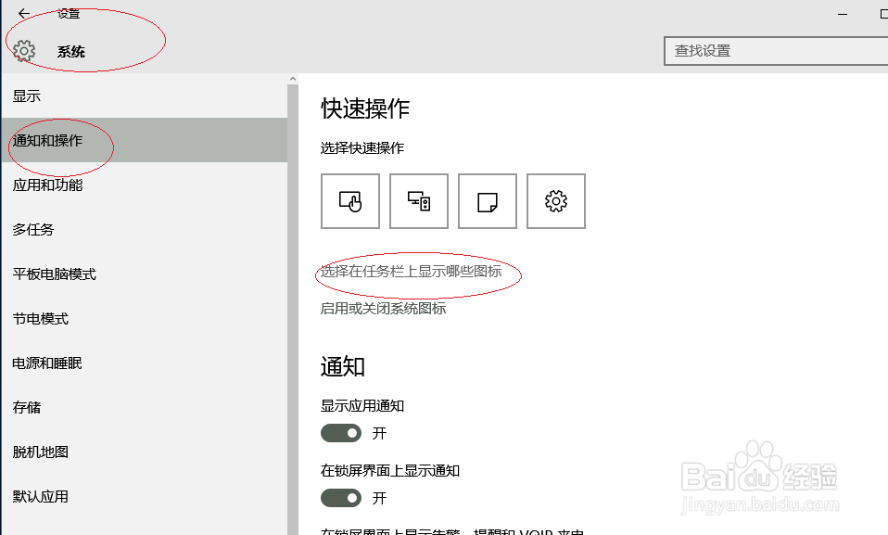Open the All settings gear quick action
The width and height of the screenshot is (888, 535).
(x=555, y=200)
